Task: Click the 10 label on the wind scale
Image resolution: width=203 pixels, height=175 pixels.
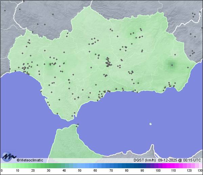Action: [x=17, y=171]
